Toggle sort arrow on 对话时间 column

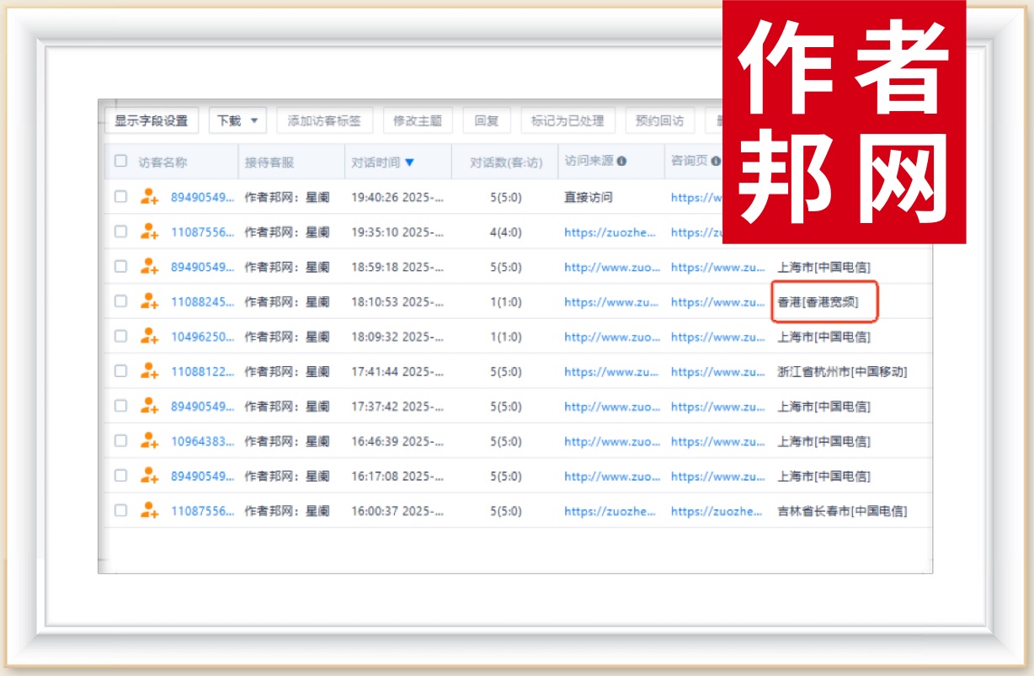point(410,162)
